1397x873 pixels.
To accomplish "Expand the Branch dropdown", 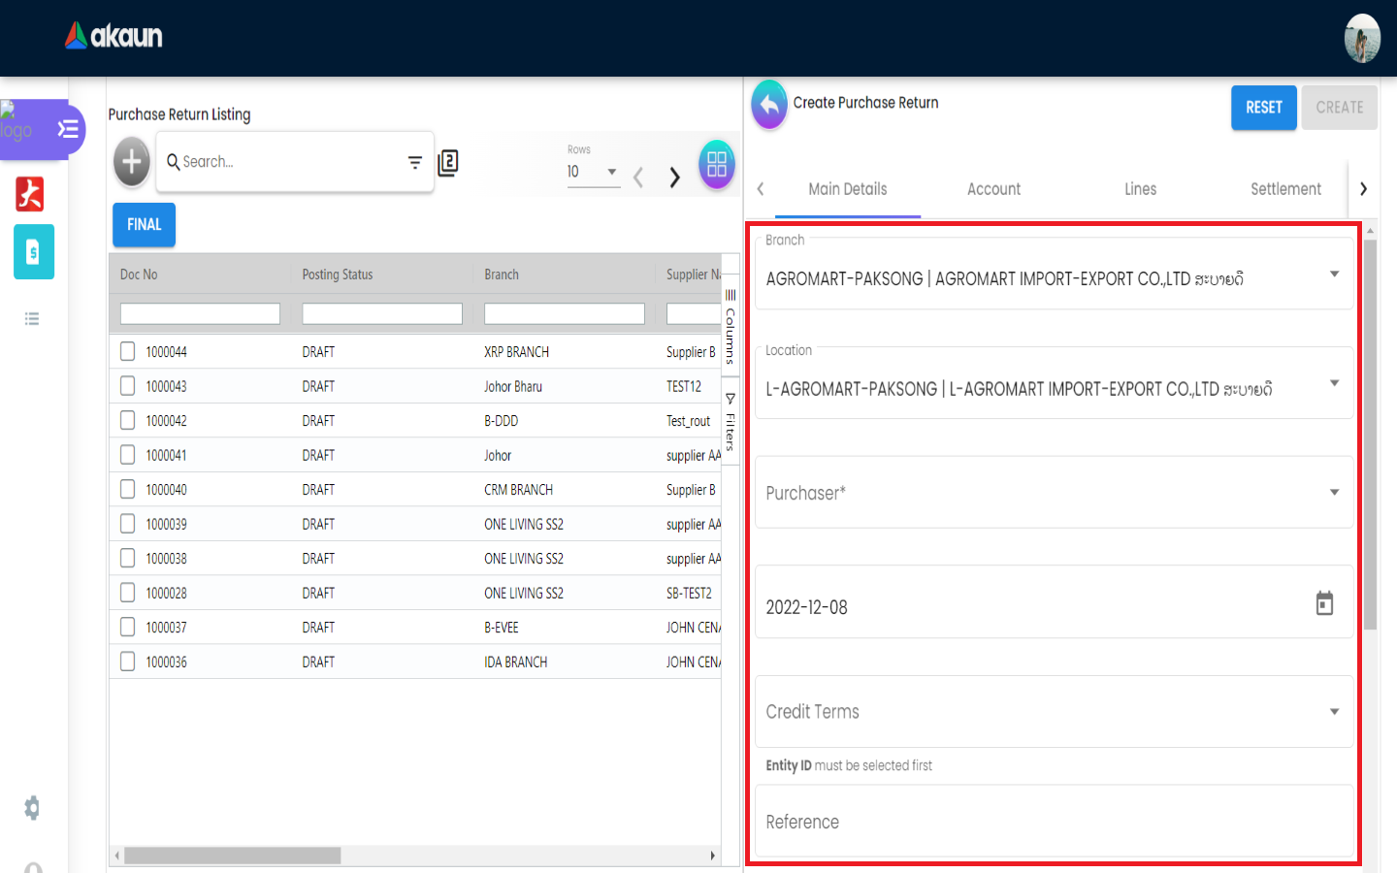I will click(1334, 275).
